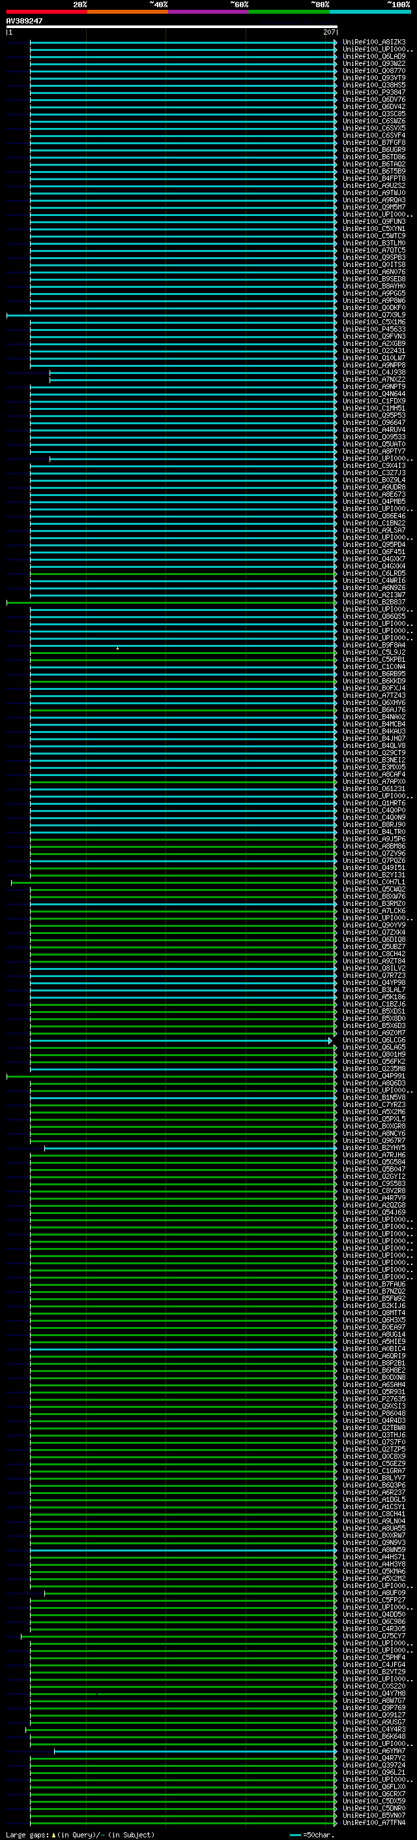The width and height of the screenshot is (417, 1840).
Task: Click the cyan 50char scale bar in the legend
Action: click(x=295, y=1835)
